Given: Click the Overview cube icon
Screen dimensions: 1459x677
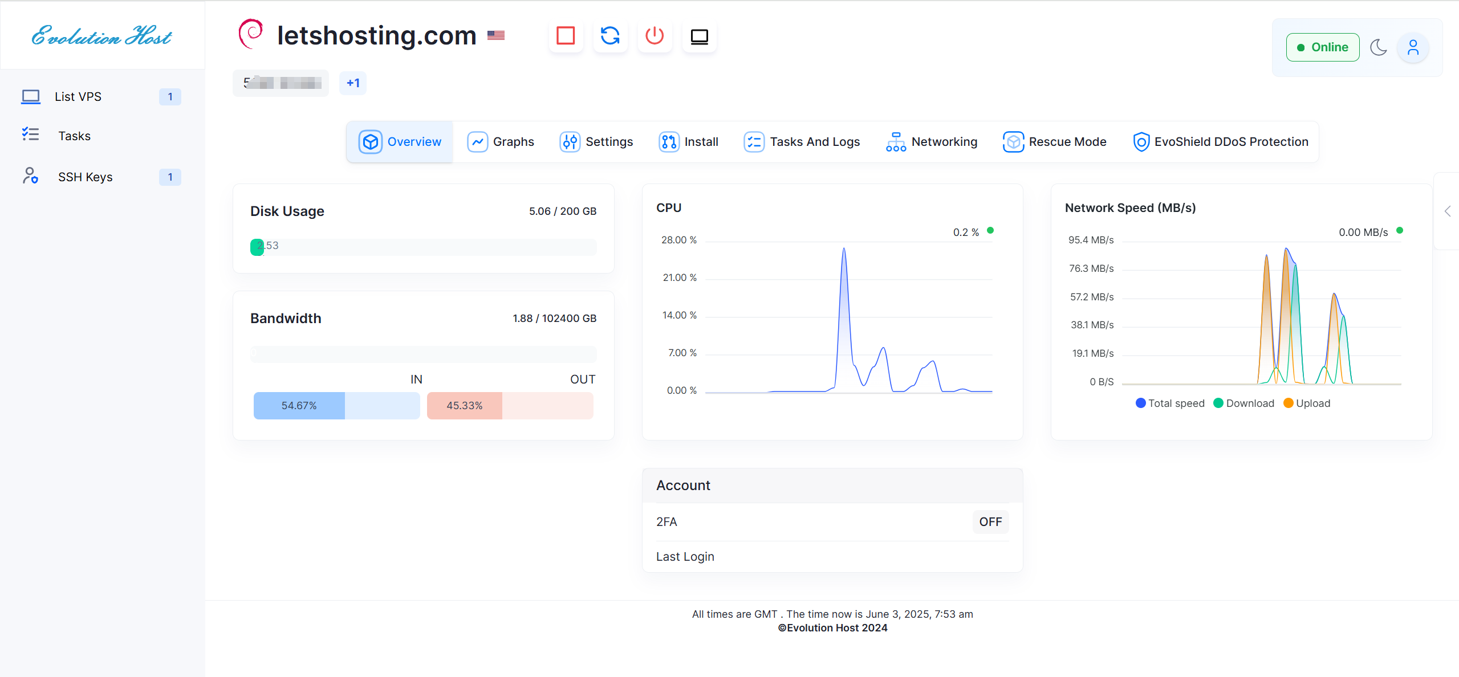Looking at the screenshot, I should point(371,142).
